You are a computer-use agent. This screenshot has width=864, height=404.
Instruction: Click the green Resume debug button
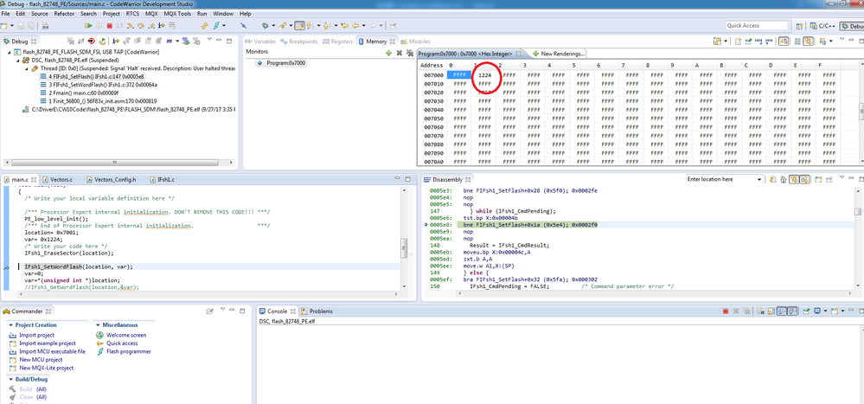[88, 26]
